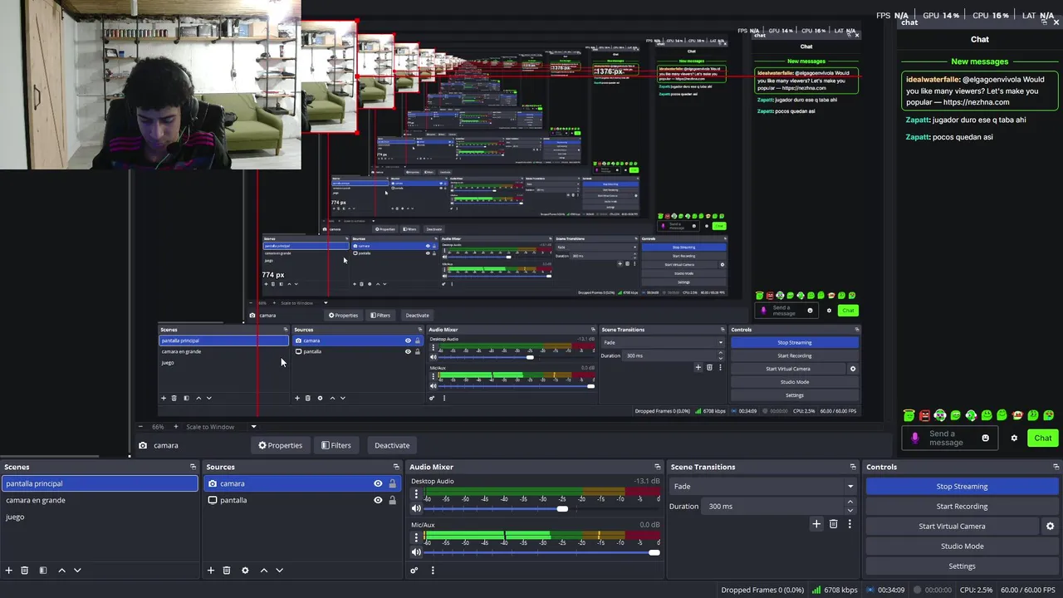This screenshot has width=1063, height=598.
Task: Zoom in the preview with the plus icon
Action: [175, 427]
